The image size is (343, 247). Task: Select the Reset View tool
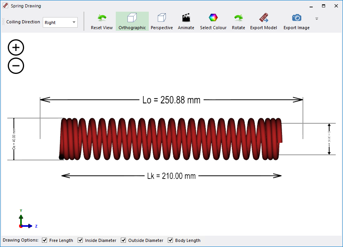click(101, 21)
